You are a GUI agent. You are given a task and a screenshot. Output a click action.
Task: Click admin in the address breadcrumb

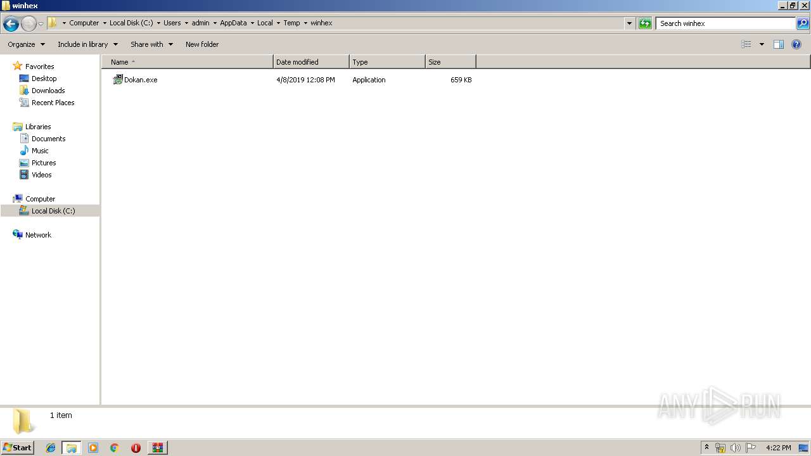point(201,23)
